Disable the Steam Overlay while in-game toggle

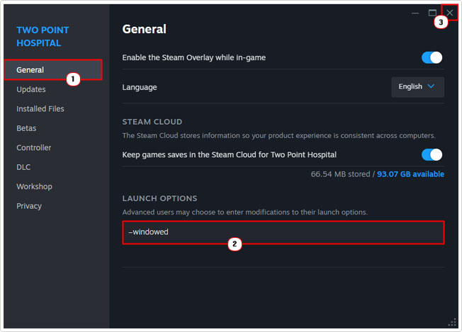[x=432, y=57]
